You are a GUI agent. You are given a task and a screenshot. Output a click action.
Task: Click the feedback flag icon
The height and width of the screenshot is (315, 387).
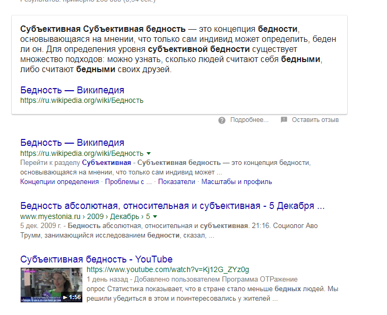click(284, 120)
